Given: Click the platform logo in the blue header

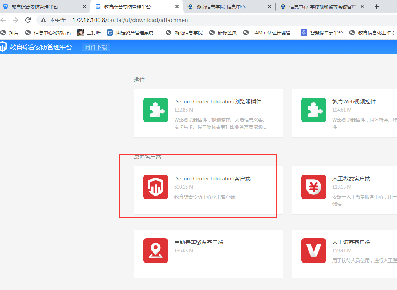Looking at the screenshot, I should pos(3,47).
